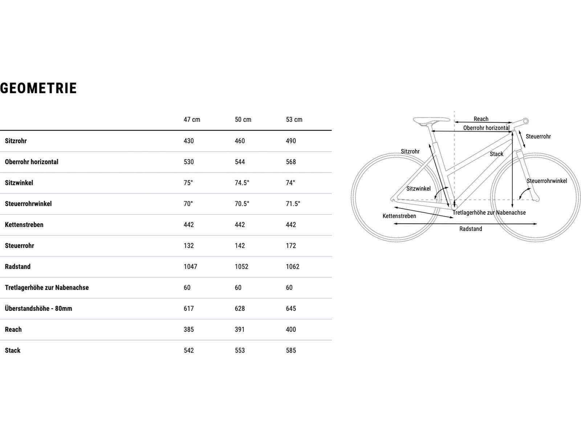The image size is (581, 436).
Task: Click the Kettenstreben label in the diagram
Action: tap(399, 216)
